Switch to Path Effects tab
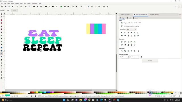 (155, 14)
